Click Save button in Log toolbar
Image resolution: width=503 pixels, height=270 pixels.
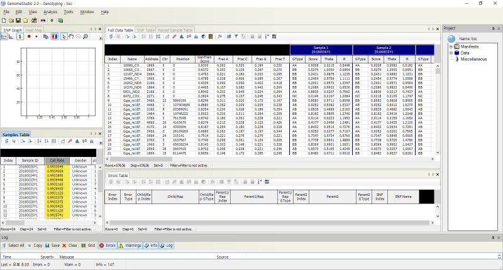52,246
